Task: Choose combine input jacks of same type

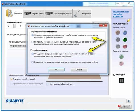Action: 32,54
